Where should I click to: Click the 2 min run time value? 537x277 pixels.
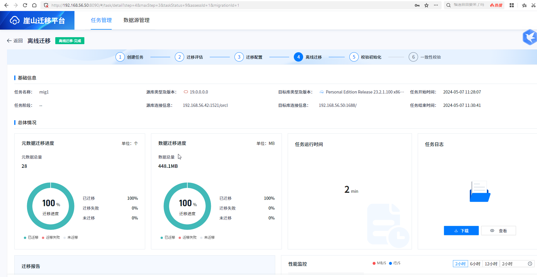click(351, 190)
